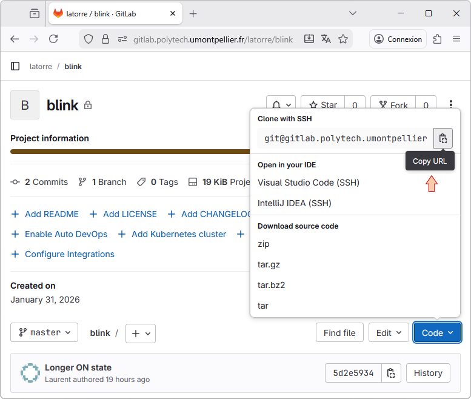Open Firefox application hamburger menu
The height and width of the screenshot is (399, 471).
pyautogui.click(x=456, y=39)
